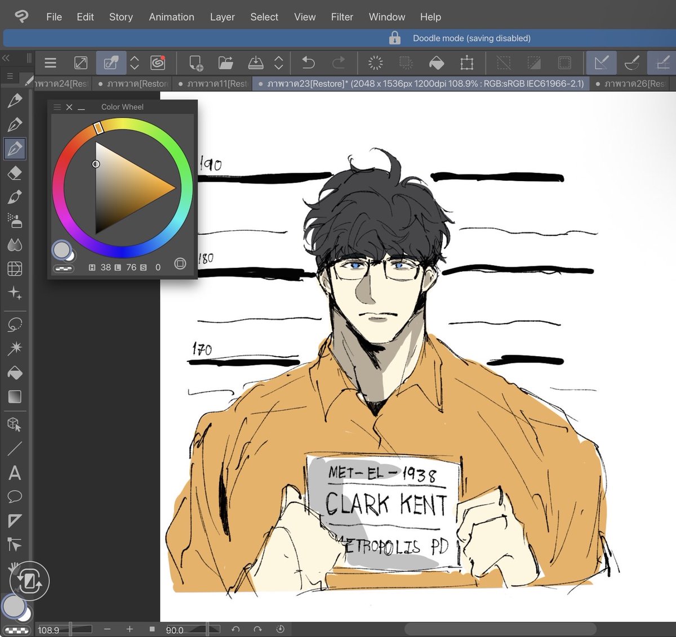Click the Open file folder icon
This screenshot has height=637, width=676.
226,63
